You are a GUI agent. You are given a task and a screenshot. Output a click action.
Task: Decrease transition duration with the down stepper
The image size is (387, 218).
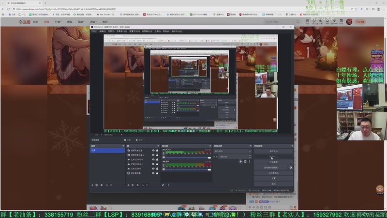pos(250,158)
